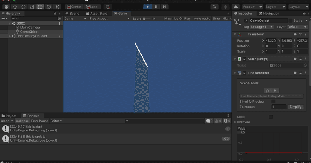
Task: Open the Free Aspect dropdown
Action: point(110,18)
